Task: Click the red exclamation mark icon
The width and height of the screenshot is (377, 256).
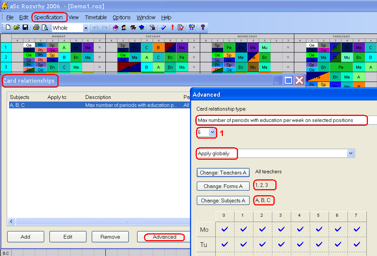Action: click(x=173, y=28)
